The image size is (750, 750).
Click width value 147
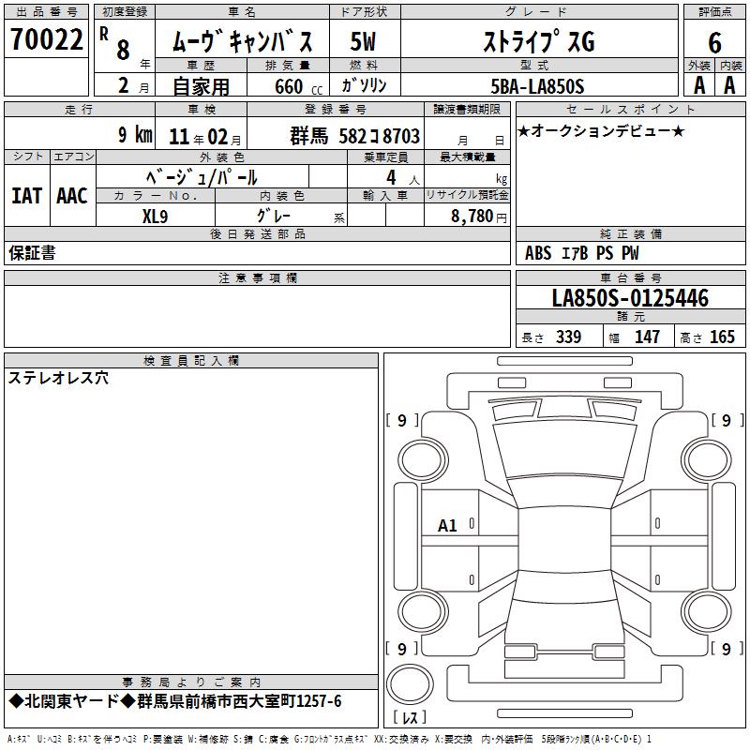[647, 337]
